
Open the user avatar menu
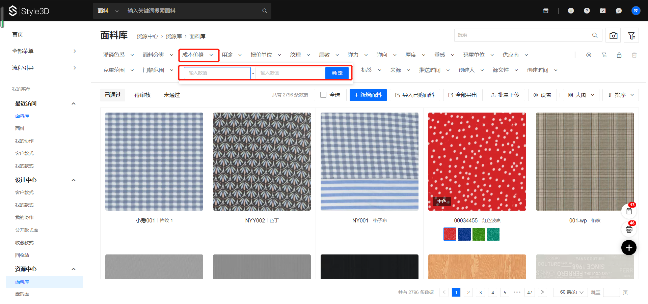[636, 11]
